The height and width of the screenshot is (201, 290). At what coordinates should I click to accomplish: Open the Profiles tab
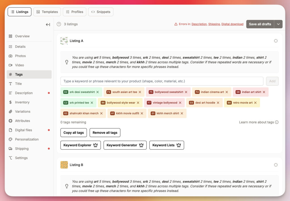(x=74, y=12)
